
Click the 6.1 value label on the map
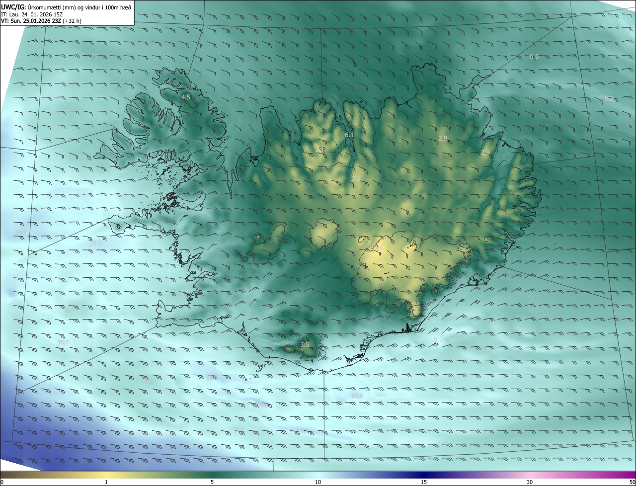[x=349, y=135]
